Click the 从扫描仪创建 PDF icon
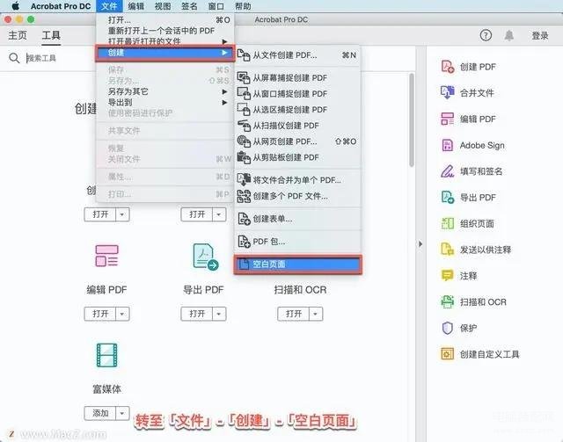This screenshot has width=563, height=442. 244,125
